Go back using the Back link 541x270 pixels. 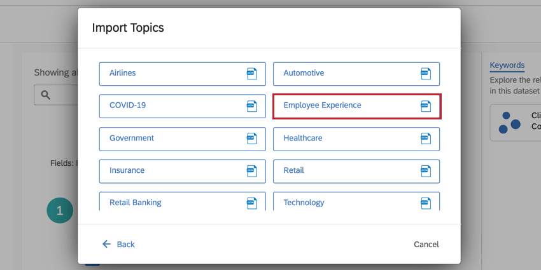pos(119,245)
